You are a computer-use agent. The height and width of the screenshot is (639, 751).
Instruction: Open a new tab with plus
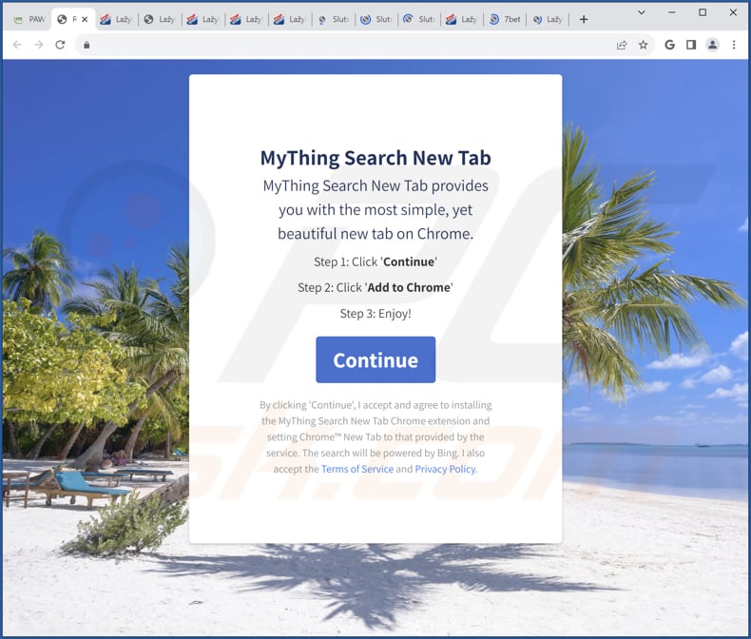[x=584, y=19]
